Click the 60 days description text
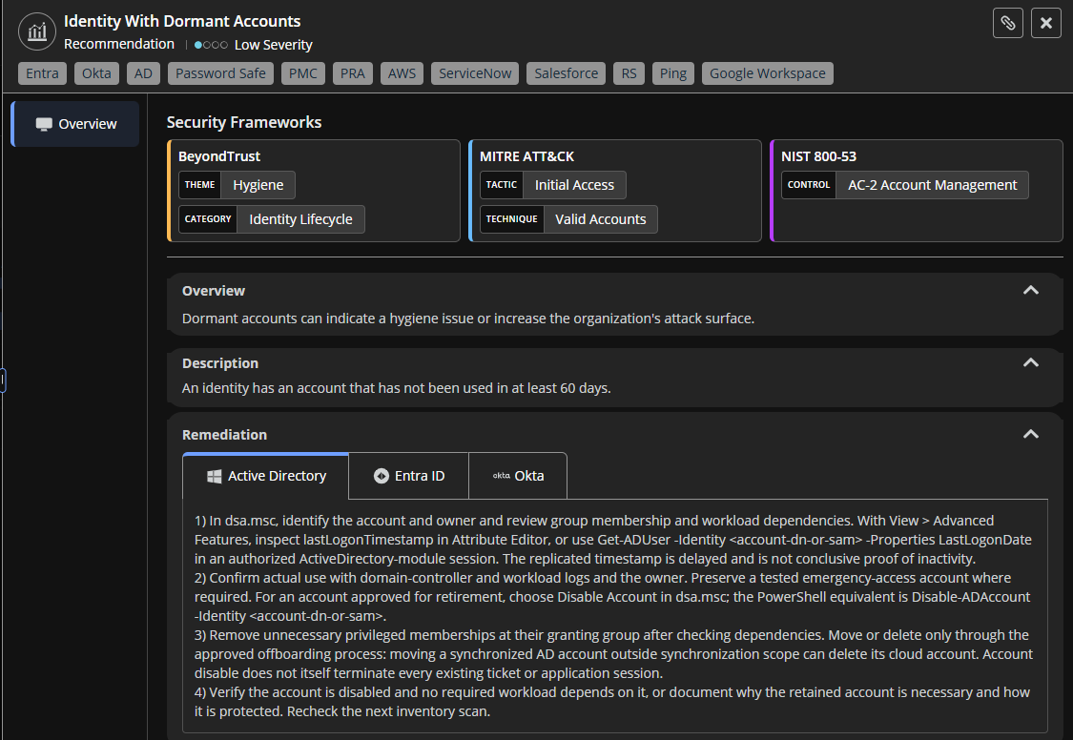 (396, 388)
